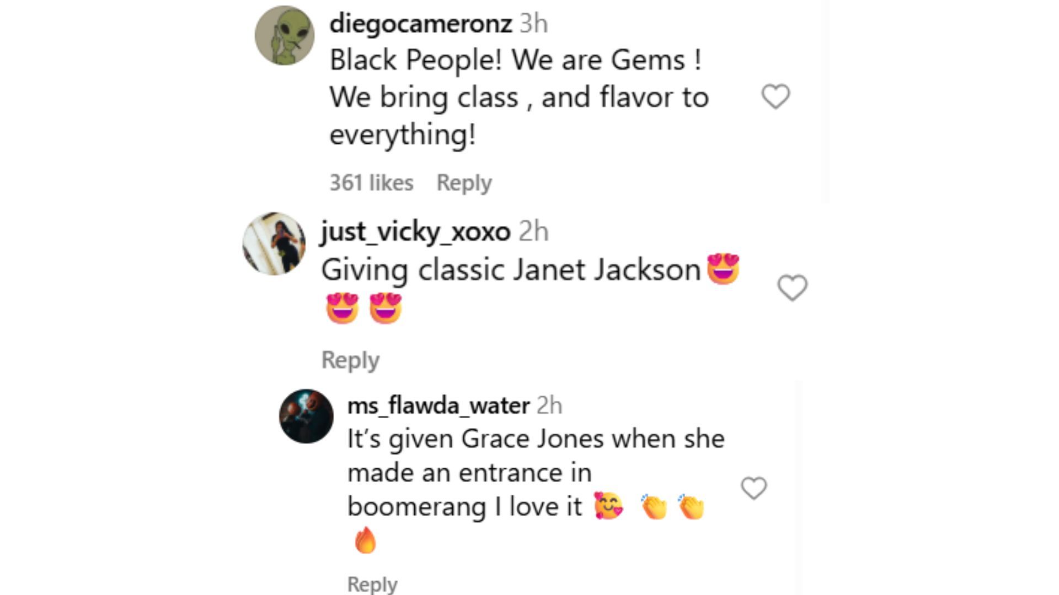Click the 2h timestamp beside ms_flawda_water

tap(549, 406)
